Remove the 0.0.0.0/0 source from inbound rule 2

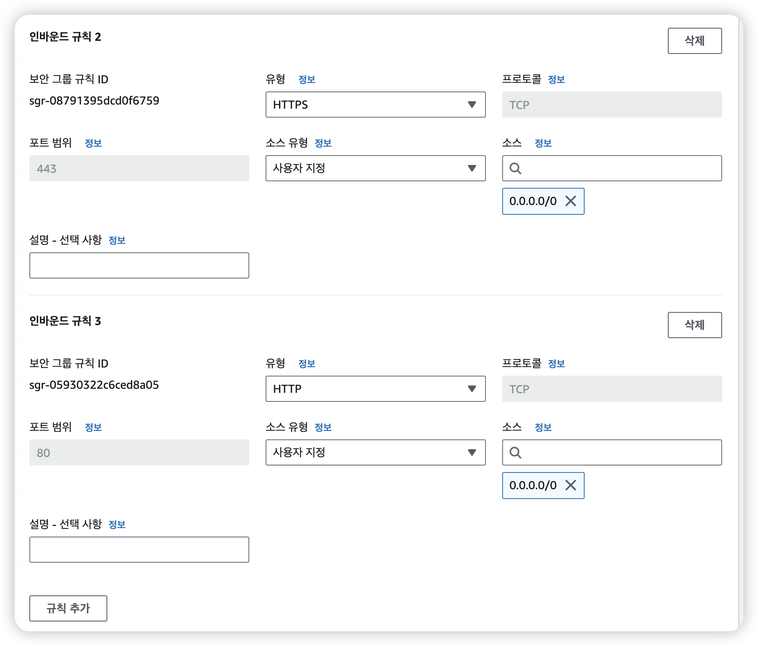click(570, 201)
